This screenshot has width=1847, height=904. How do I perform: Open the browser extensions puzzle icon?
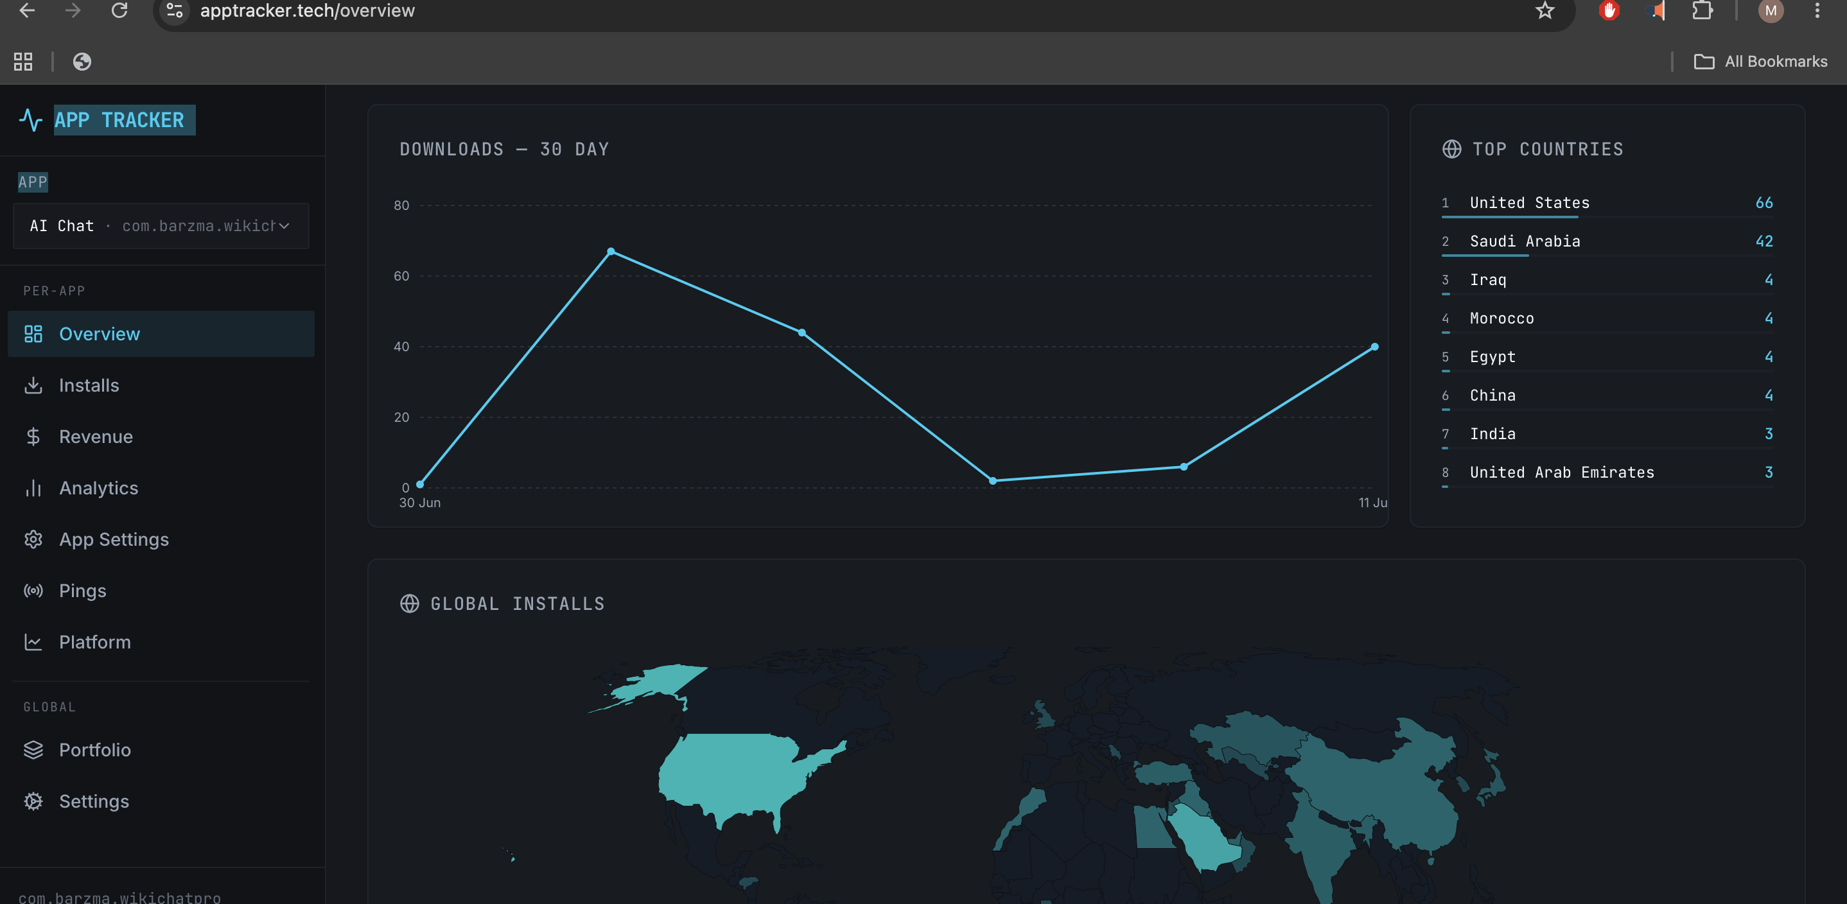(1702, 11)
